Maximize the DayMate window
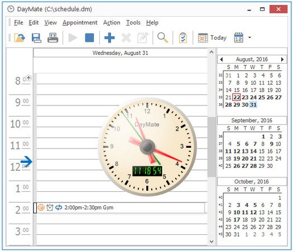The height and width of the screenshot is (251, 293). [x=262, y=9]
